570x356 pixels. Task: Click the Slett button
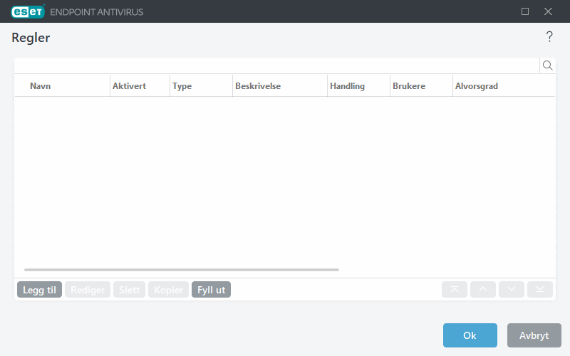[x=129, y=290]
